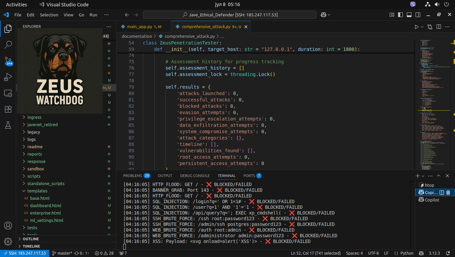
Task: Open the Explorer view in the activity bar
Action: click(8, 29)
